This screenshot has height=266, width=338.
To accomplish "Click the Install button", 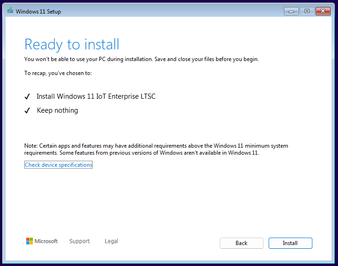I will pyautogui.click(x=290, y=243).
